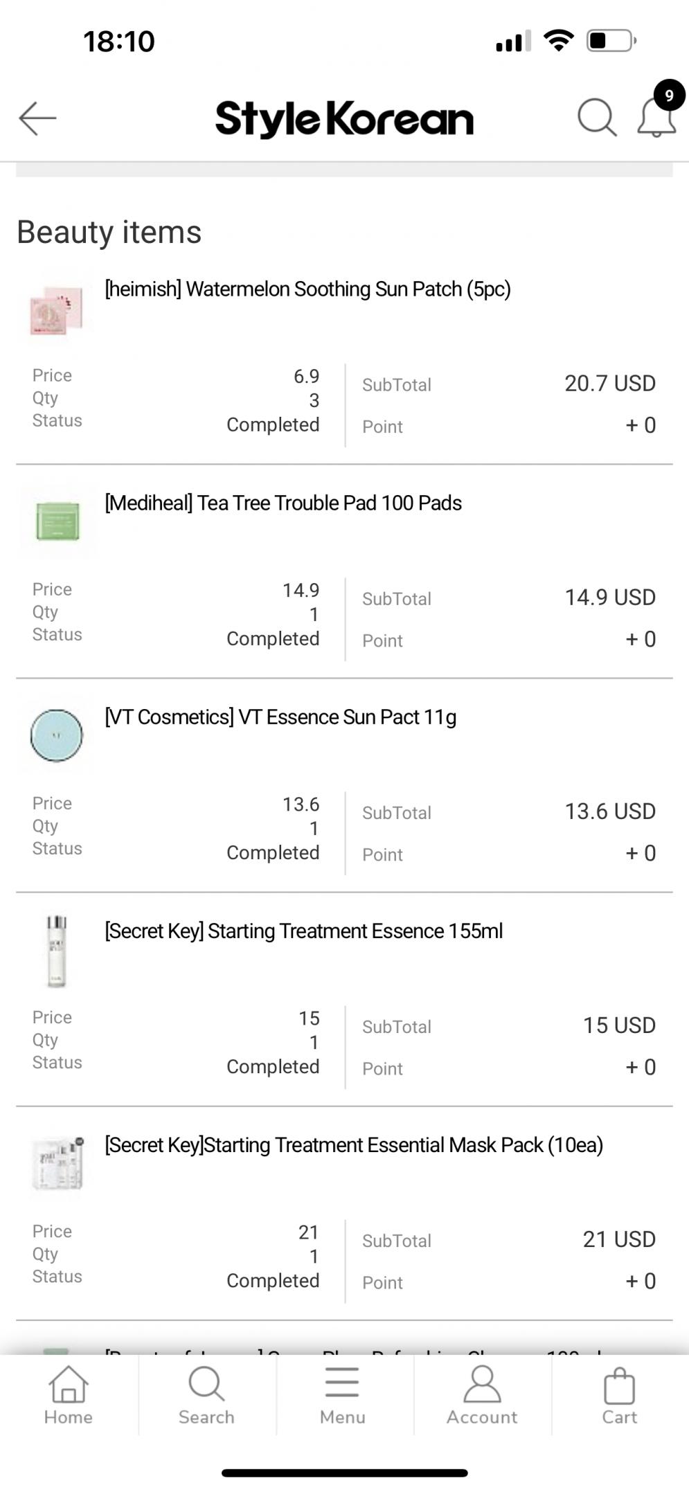Open Secret Key Starting Treatment Essence 155ml

point(303,931)
